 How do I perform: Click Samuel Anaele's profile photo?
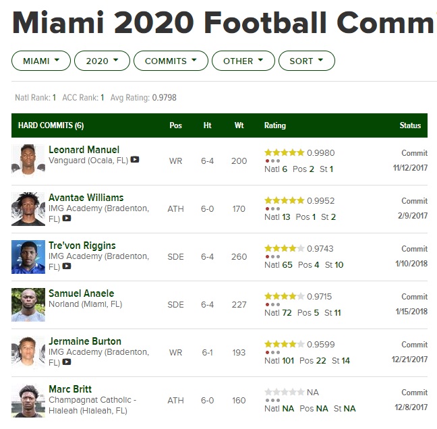28,305
